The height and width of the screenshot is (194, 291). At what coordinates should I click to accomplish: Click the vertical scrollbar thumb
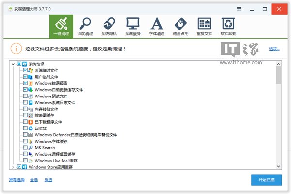[278, 75]
